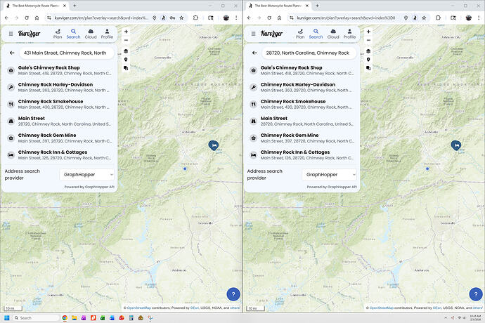Open map layers selector on left map
The height and width of the screenshot is (323, 485).
[126, 51]
